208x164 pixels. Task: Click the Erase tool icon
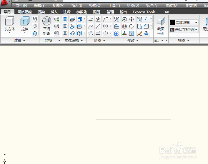pos(140,33)
